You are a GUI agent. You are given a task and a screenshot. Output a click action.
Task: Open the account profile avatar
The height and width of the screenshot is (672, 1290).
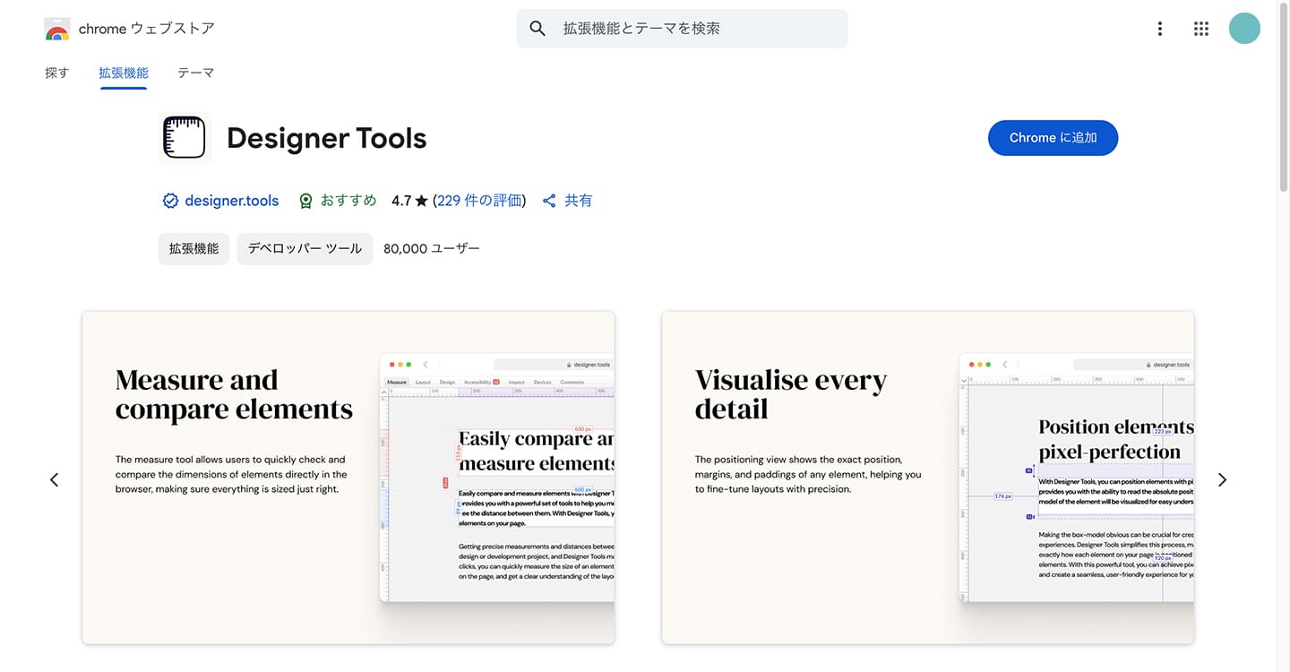pyautogui.click(x=1244, y=29)
